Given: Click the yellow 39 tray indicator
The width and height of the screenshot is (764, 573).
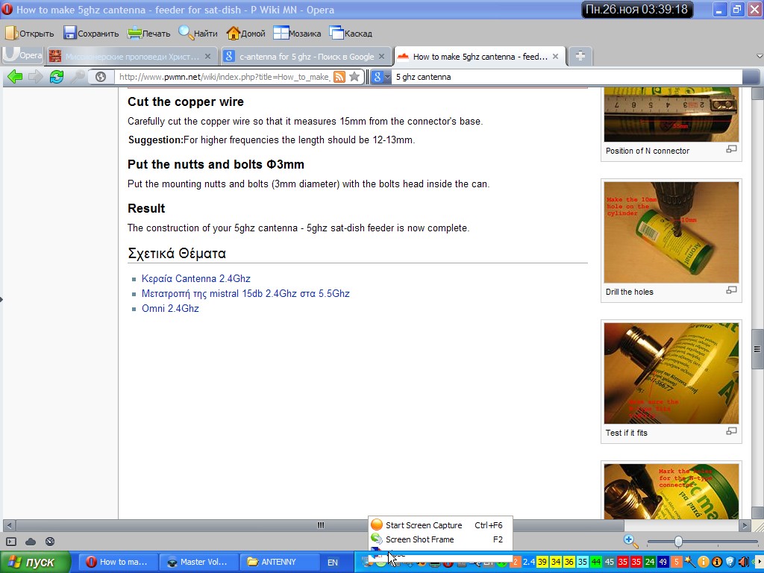Looking at the screenshot, I should pyautogui.click(x=542, y=563).
